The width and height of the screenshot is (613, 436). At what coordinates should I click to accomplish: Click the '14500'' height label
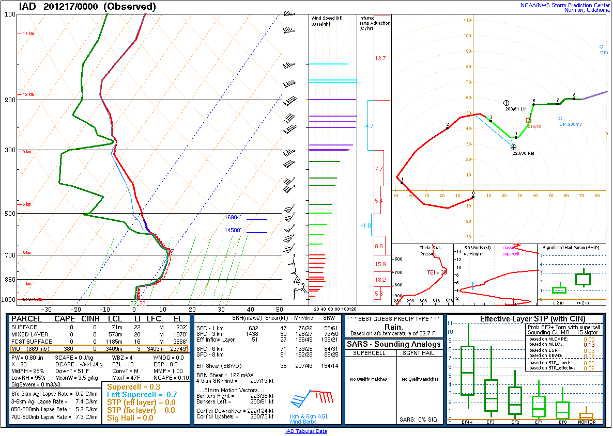tap(233, 230)
